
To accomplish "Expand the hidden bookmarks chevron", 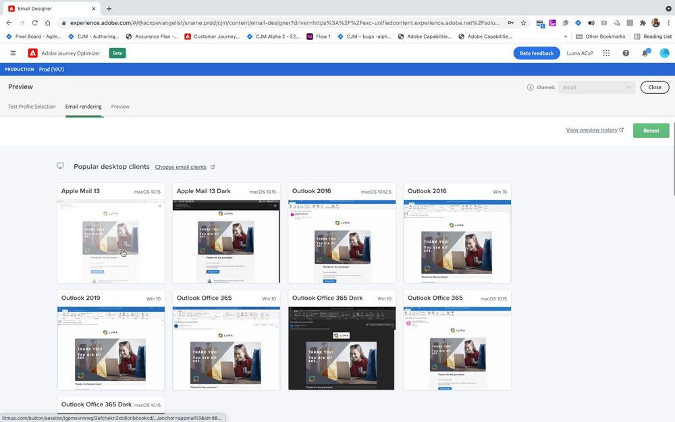I will (565, 36).
